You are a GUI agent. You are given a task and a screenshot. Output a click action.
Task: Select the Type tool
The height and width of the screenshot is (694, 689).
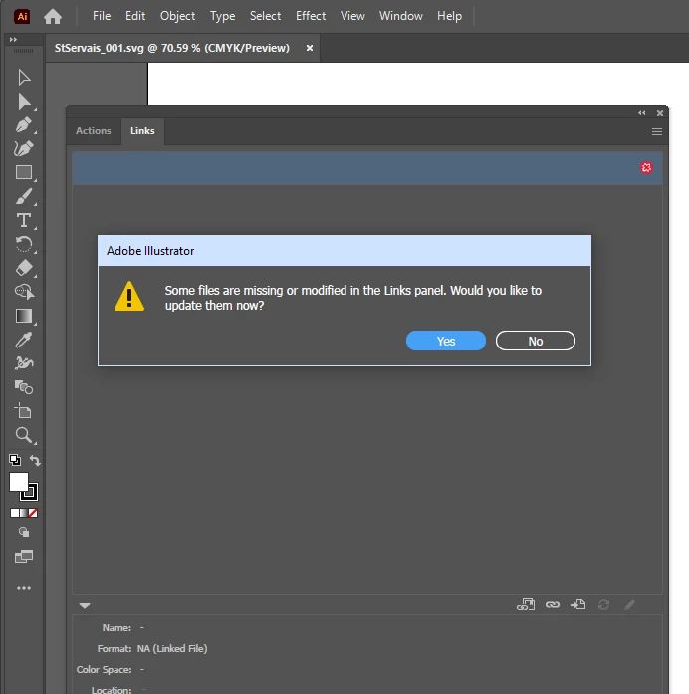[x=24, y=220]
